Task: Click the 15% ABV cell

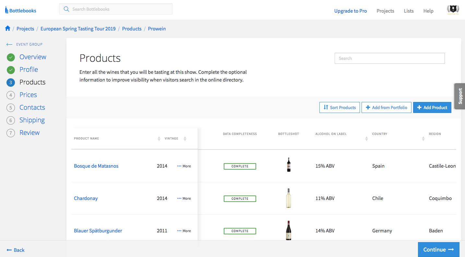Action: coord(325,166)
